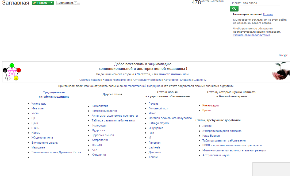Open the Лёгкие article in new articles
The image size is (292, 176).
[x=153, y=157]
